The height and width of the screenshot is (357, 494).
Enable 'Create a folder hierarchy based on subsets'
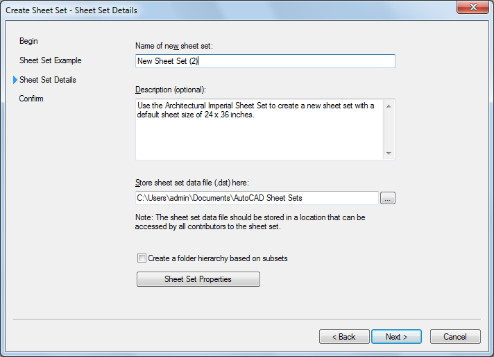coord(142,258)
